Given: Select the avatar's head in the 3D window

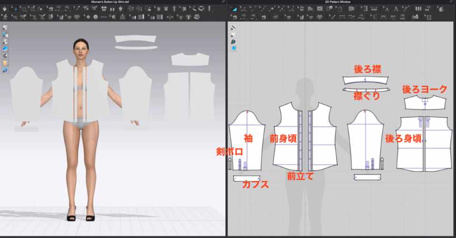Looking at the screenshot, I should point(81,49).
